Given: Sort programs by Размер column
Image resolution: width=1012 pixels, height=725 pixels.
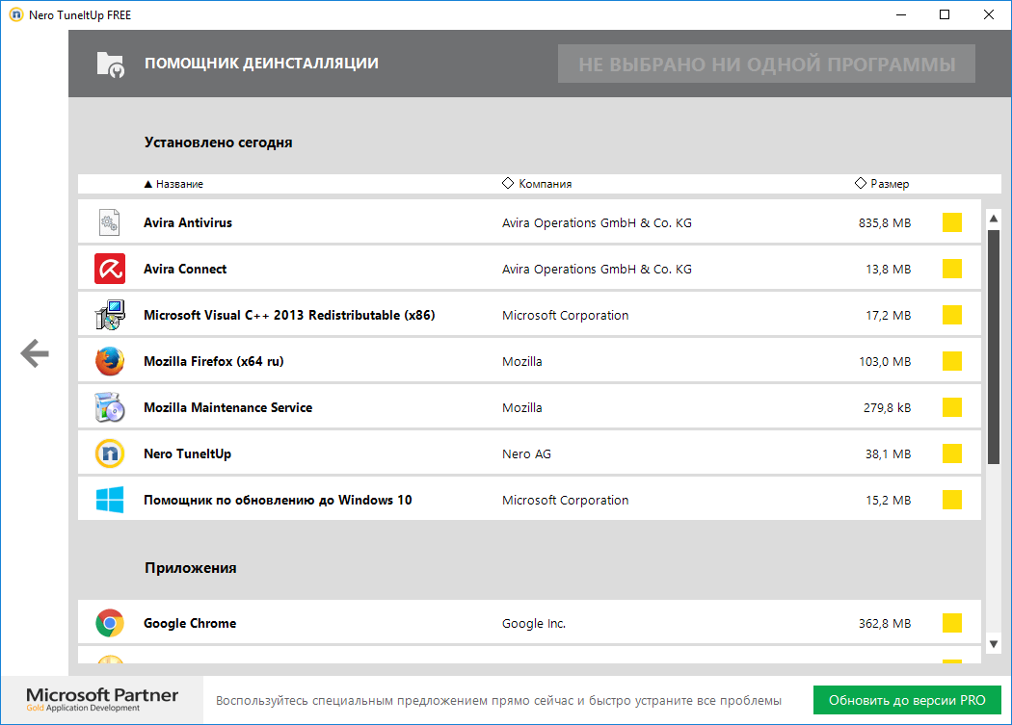Looking at the screenshot, I should coord(888,184).
